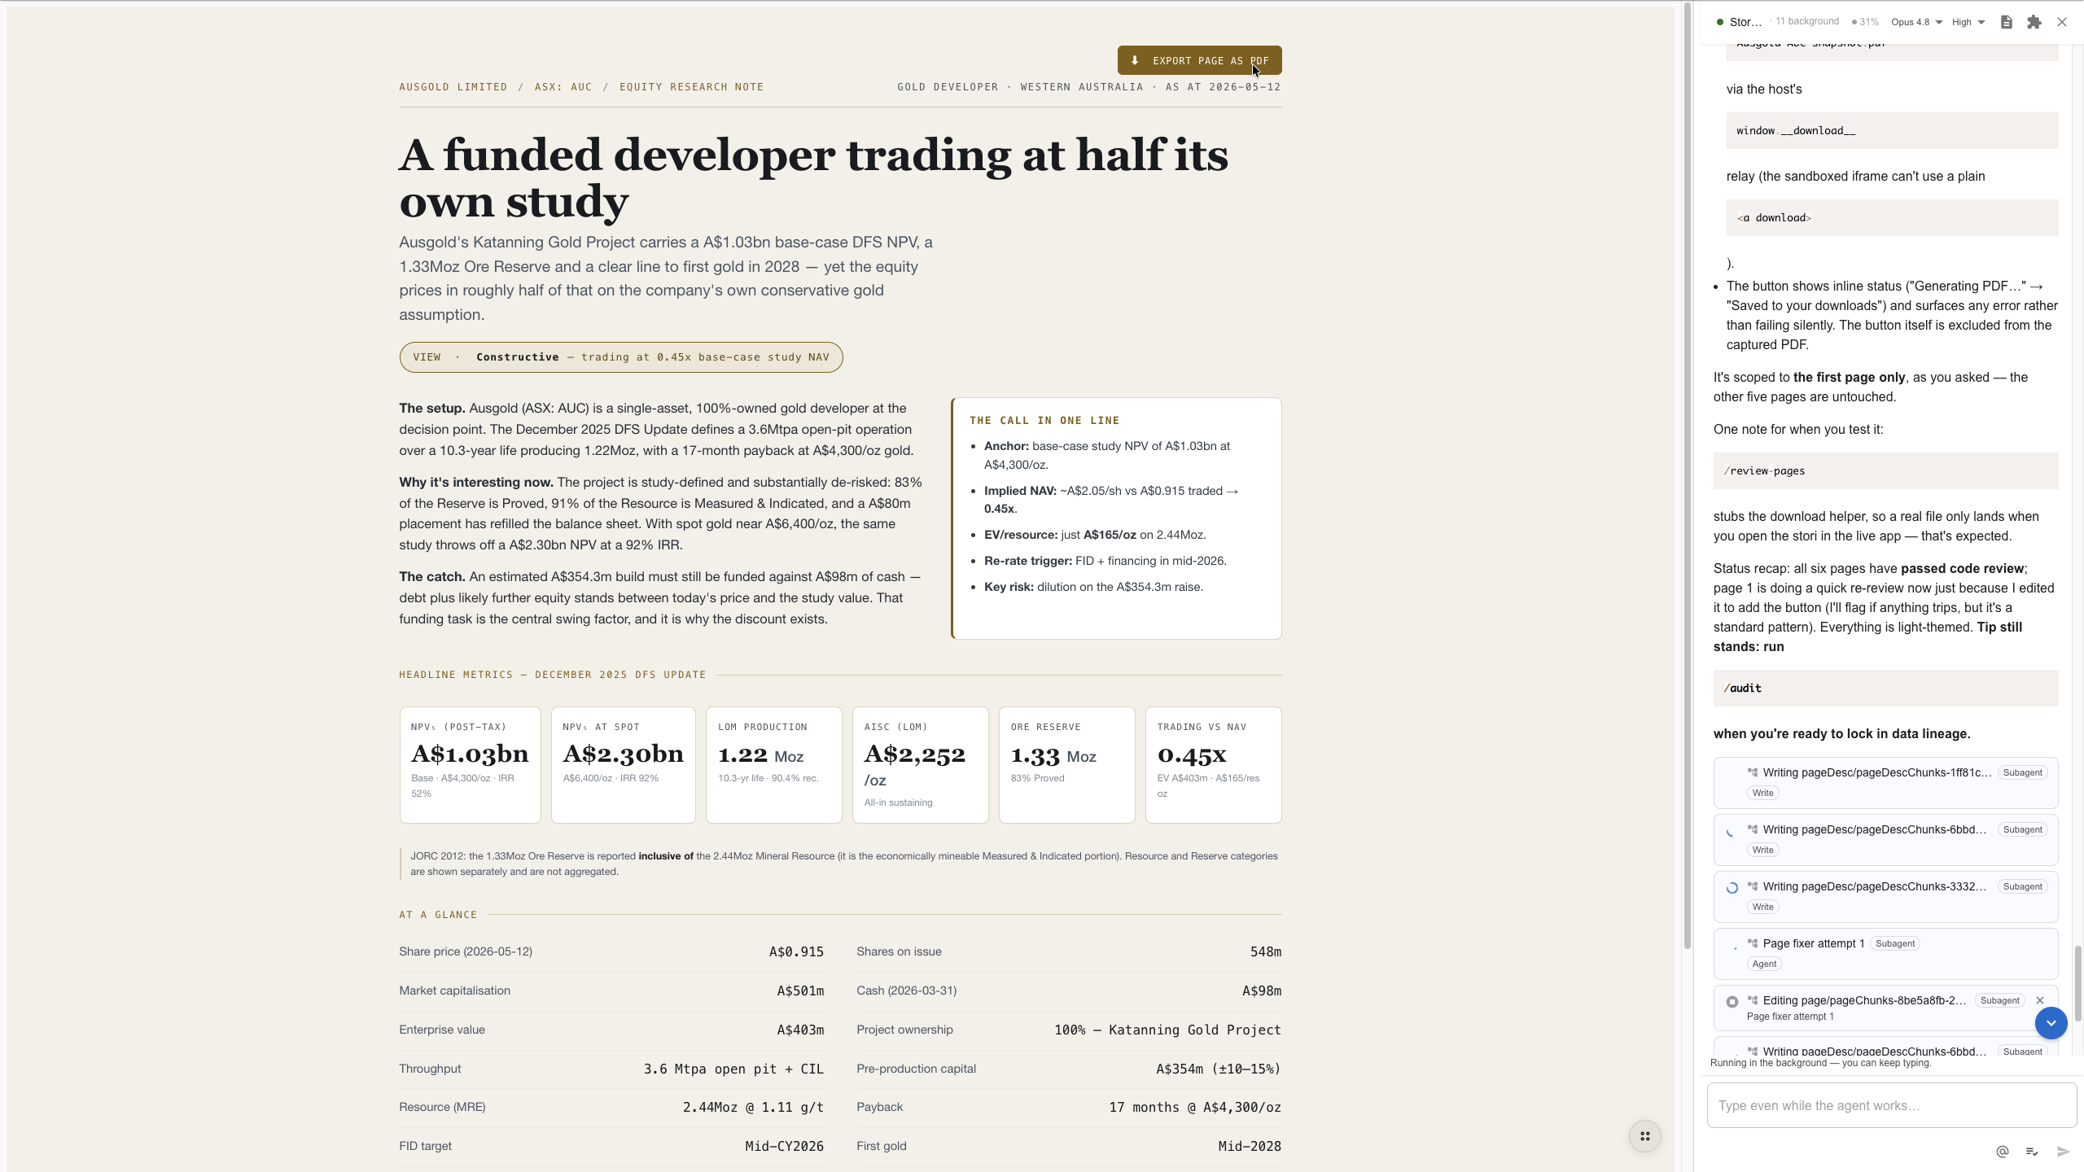Click the Write tag under pageDescChunks-3332 row
The width and height of the screenshot is (2084, 1172).
click(1762, 907)
